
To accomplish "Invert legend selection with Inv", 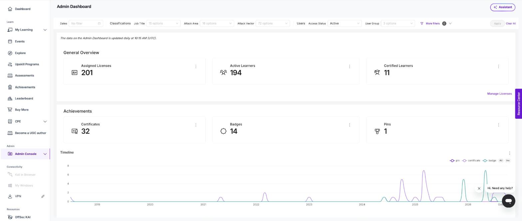I will pyautogui.click(x=508, y=161).
